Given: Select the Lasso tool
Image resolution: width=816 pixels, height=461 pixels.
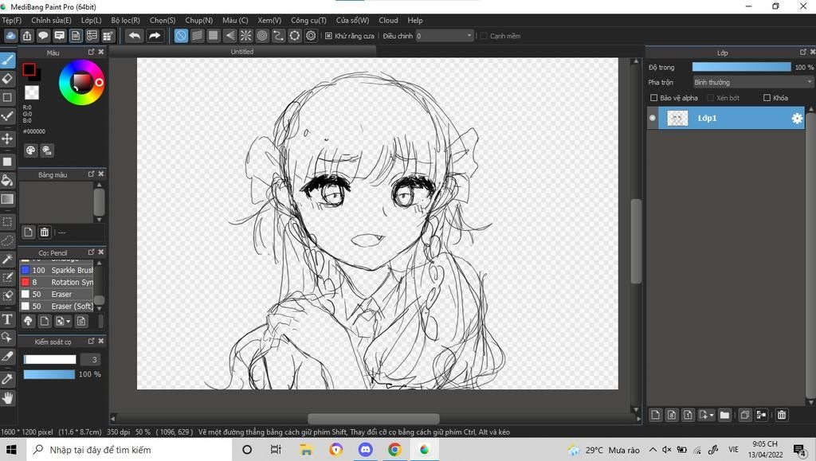Looking at the screenshot, I should pyautogui.click(x=7, y=240).
